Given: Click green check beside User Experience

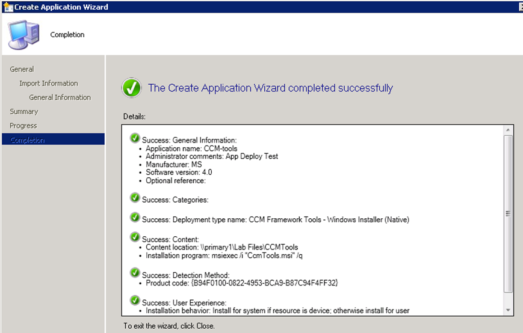Looking at the screenshot, I should 135,301.
